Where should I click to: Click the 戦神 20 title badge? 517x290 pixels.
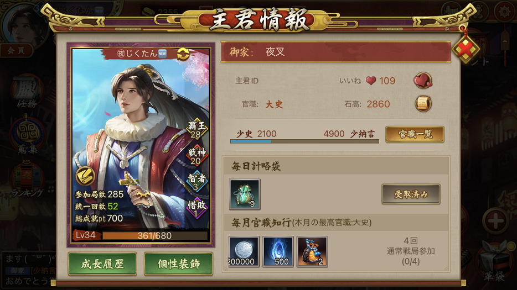(197, 156)
